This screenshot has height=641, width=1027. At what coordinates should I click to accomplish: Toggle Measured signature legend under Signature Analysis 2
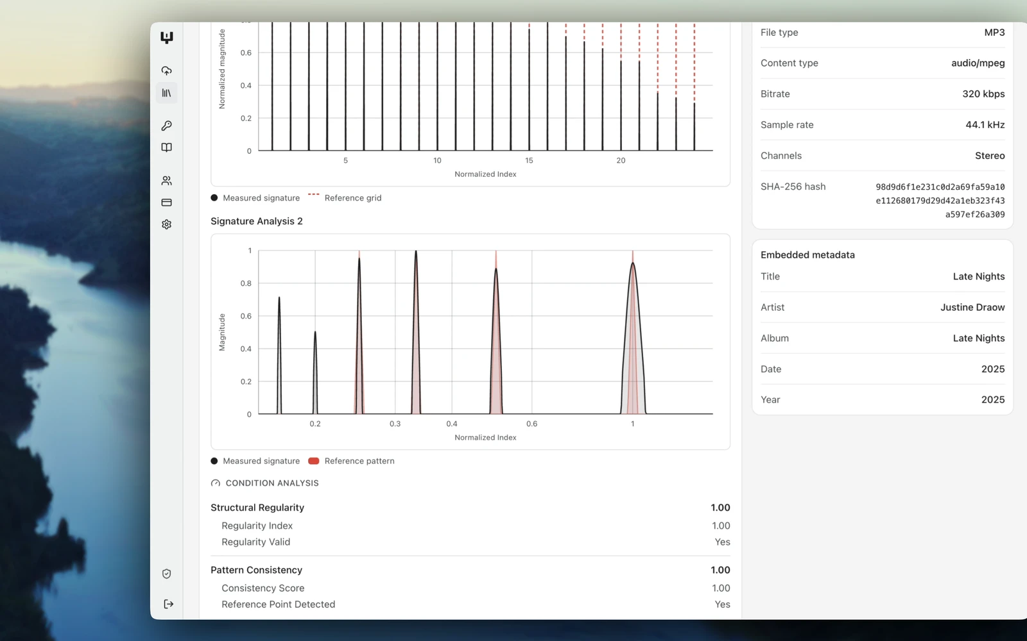255,461
